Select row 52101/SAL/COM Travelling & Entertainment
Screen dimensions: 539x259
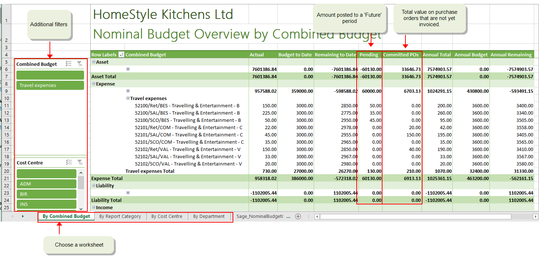tap(189, 135)
